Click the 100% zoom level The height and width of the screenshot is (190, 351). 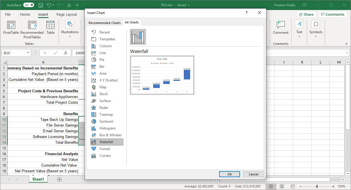click(341, 186)
